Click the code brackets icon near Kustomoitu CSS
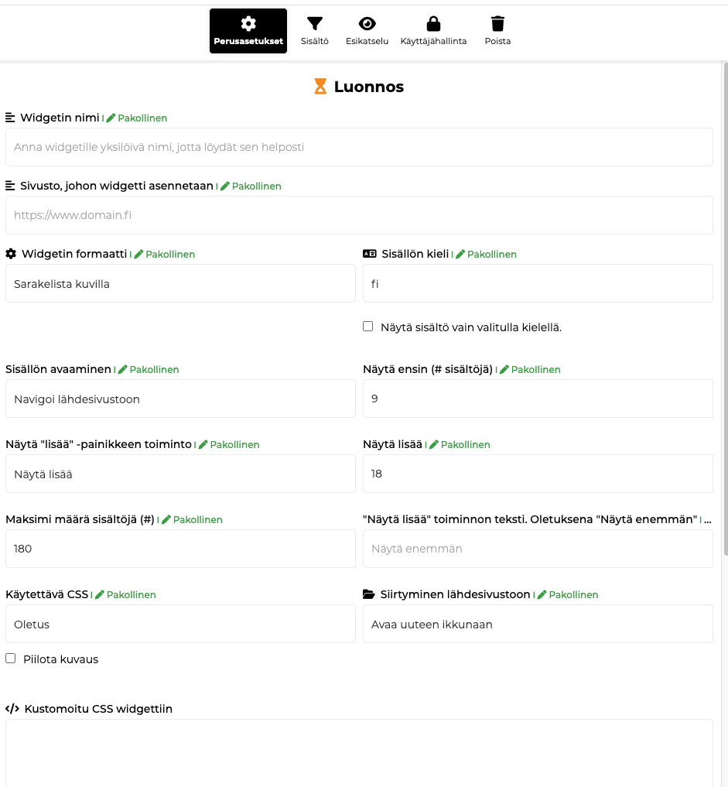This screenshot has height=787, width=728. tap(12, 708)
